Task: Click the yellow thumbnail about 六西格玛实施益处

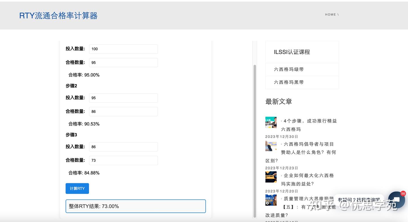Action: coord(271,177)
